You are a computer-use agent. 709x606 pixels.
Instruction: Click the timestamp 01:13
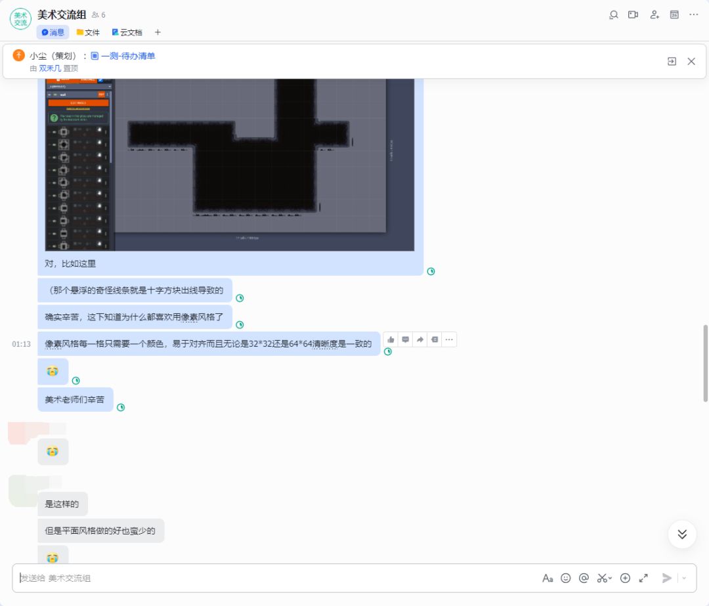[x=21, y=344]
